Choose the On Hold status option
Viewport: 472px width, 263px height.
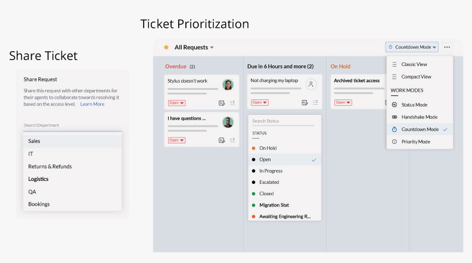268,148
